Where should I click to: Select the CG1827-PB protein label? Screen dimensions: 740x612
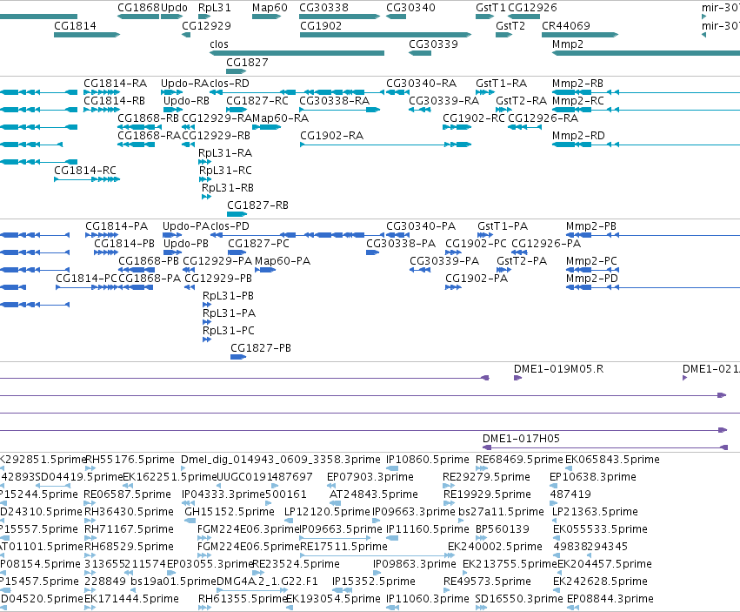pyautogui.click(x=261, y=348)
